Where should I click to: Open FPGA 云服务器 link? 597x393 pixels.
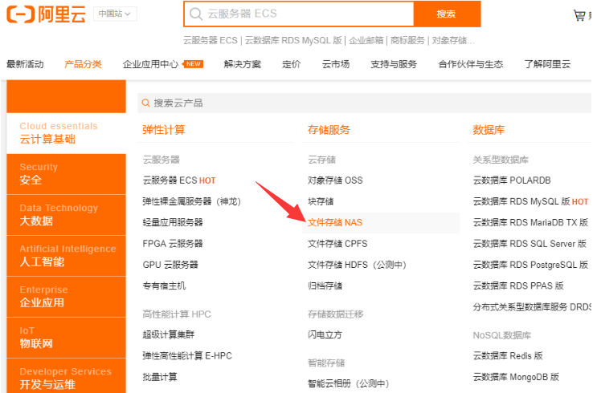click(x=173, y=244)
